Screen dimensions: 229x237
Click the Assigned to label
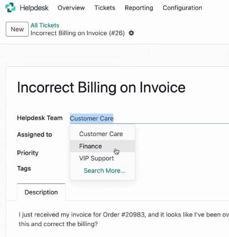tap(35, 135)
